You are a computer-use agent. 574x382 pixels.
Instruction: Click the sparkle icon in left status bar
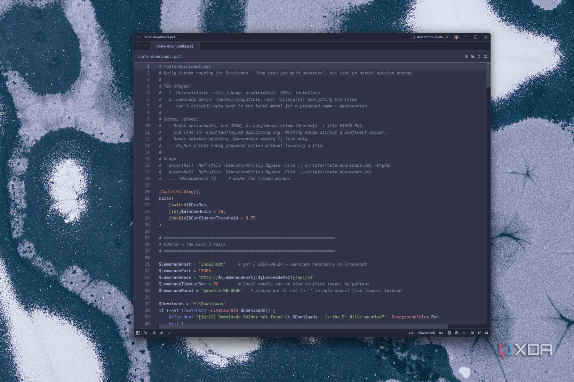pyautogui.click(x=146, y=333)
